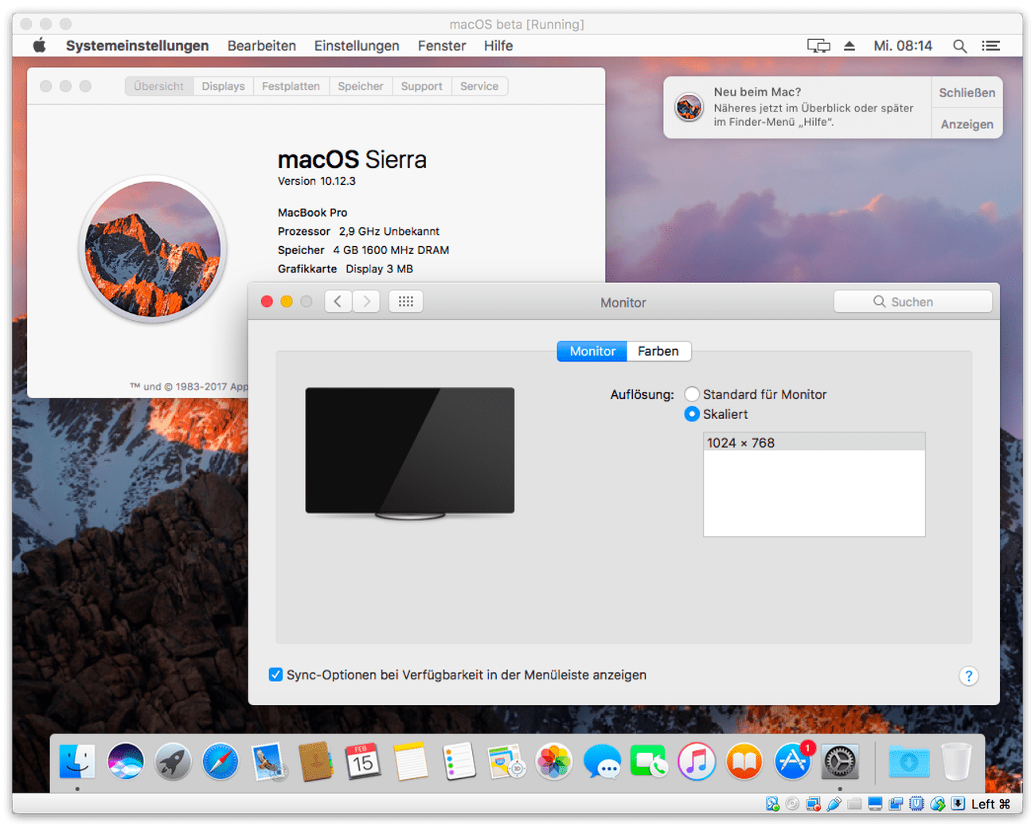Open Displays tab in About window
Image resolution: width=1035 pixels, height=826 pixels.
pyautogui.click(x=223, y=86)
